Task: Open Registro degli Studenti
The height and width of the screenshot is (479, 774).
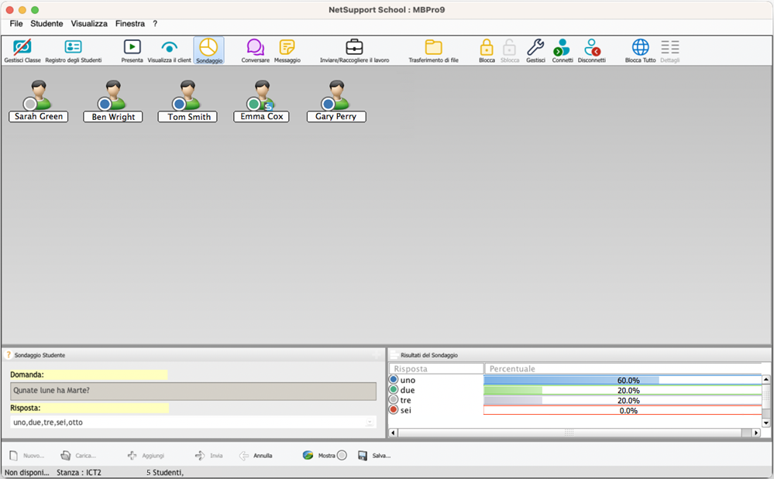Action: click(x=73, y=51)
